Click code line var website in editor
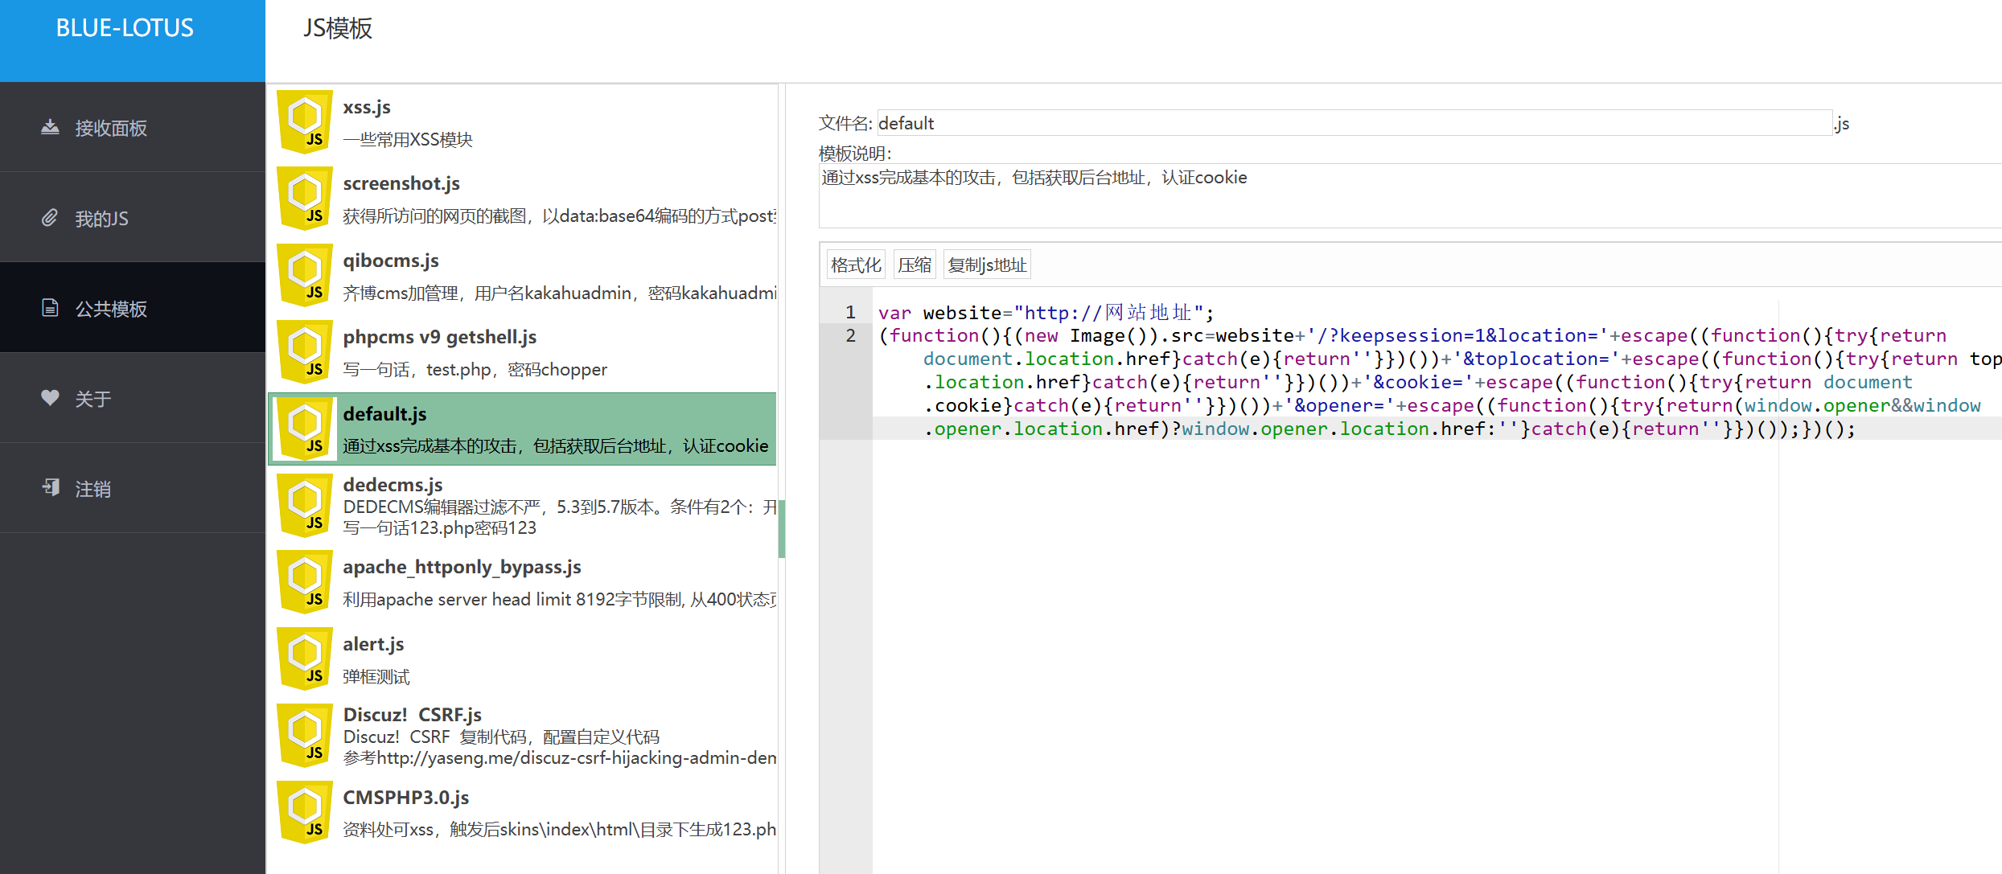The image size is (2002, 874). click(1046, 313)
